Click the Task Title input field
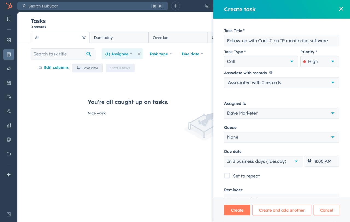The width and height of the screenshot is (350, 222). click(x=281, y=41)
